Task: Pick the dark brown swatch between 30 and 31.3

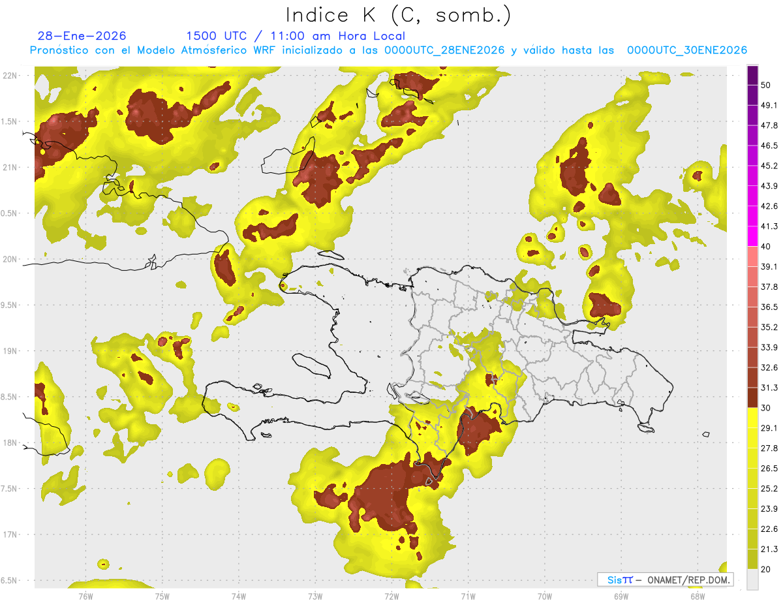Action: pyautogui.click(x=752, y=397)
